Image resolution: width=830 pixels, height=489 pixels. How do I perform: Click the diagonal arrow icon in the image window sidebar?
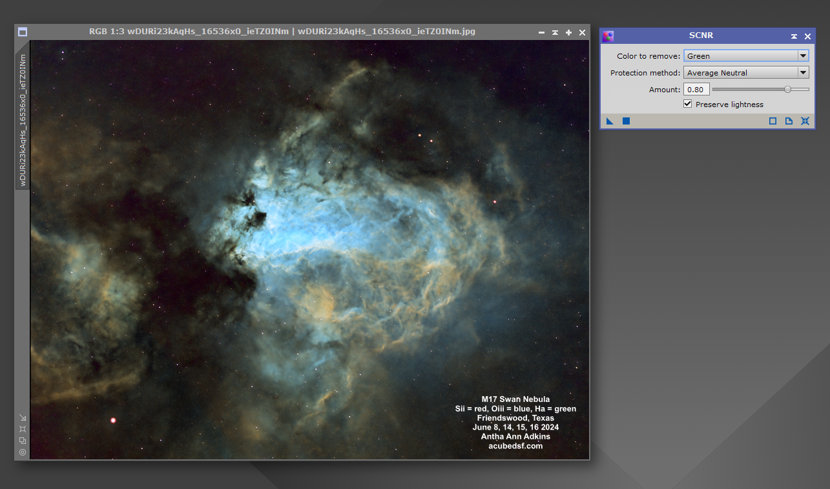(x=23, y=417)
